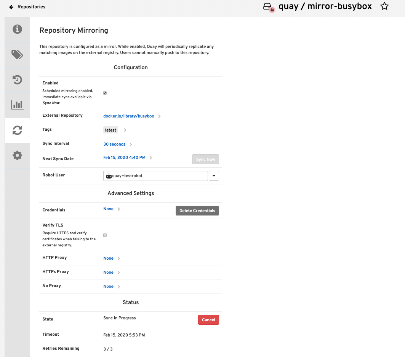Click the Sync In Progress state text
This screenshot has height=357, width=405.
tap(119, 318)
